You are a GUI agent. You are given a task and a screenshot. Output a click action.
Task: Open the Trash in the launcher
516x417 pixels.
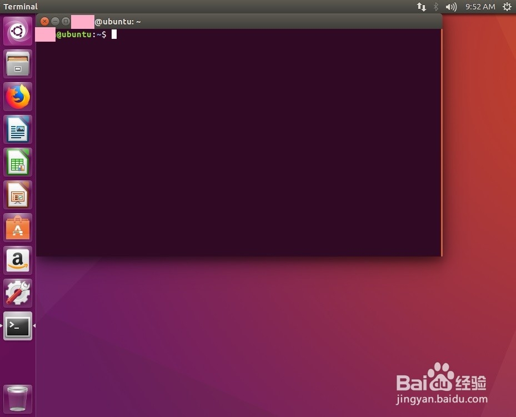18,399
